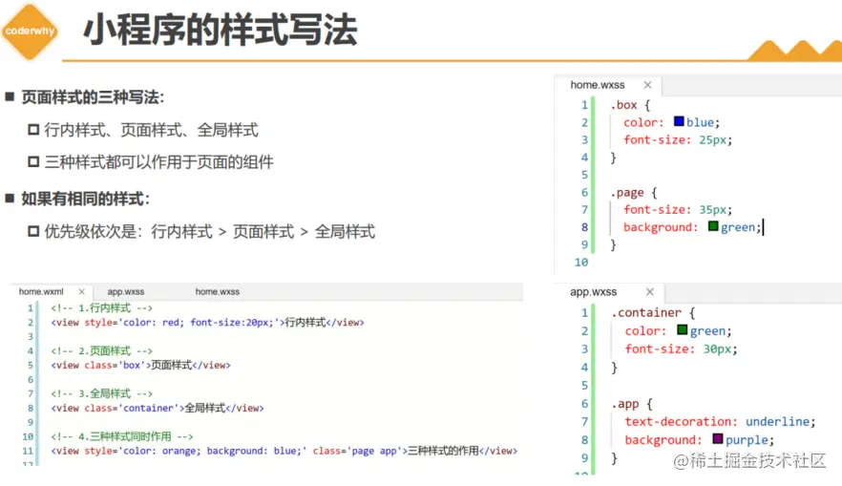Click line number 5 in upper-right home.wxss editor
842x486 pixels.
tap(585, 175)
